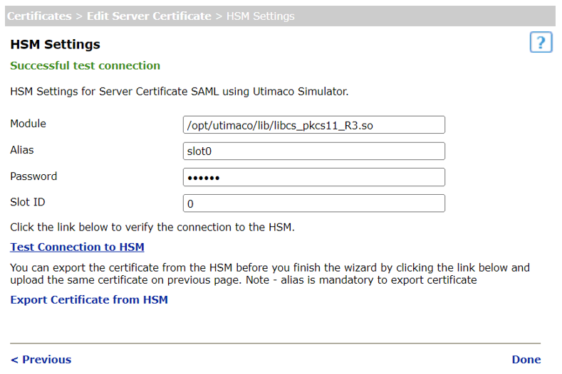Image resolution: width=562 pixels, height=374 pixels.
Task: Click the Utimaco Simulator description text
Action: click(x=179, y=92)
